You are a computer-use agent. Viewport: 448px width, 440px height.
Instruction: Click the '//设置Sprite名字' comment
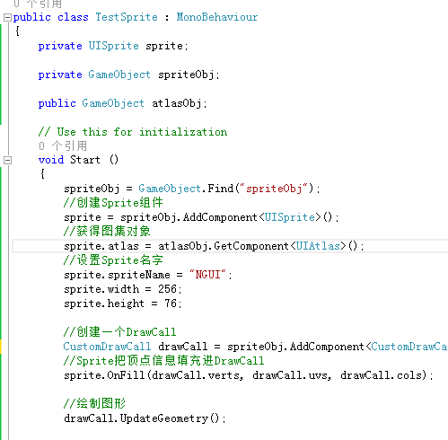pos(113,260)
